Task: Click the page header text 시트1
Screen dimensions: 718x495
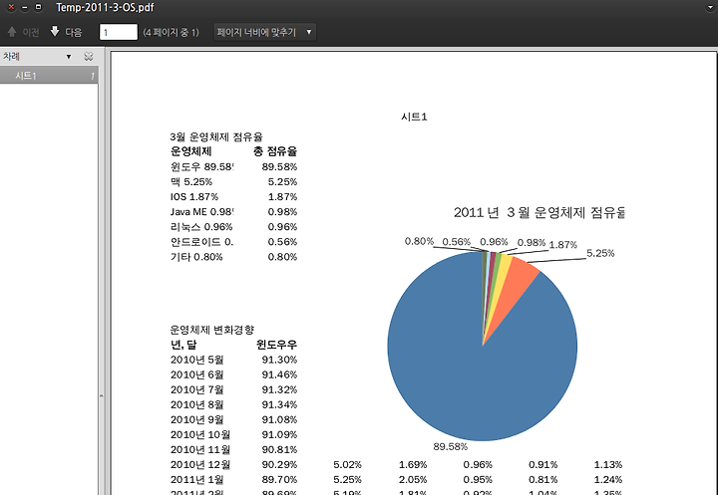Action: tap(414, 118)
